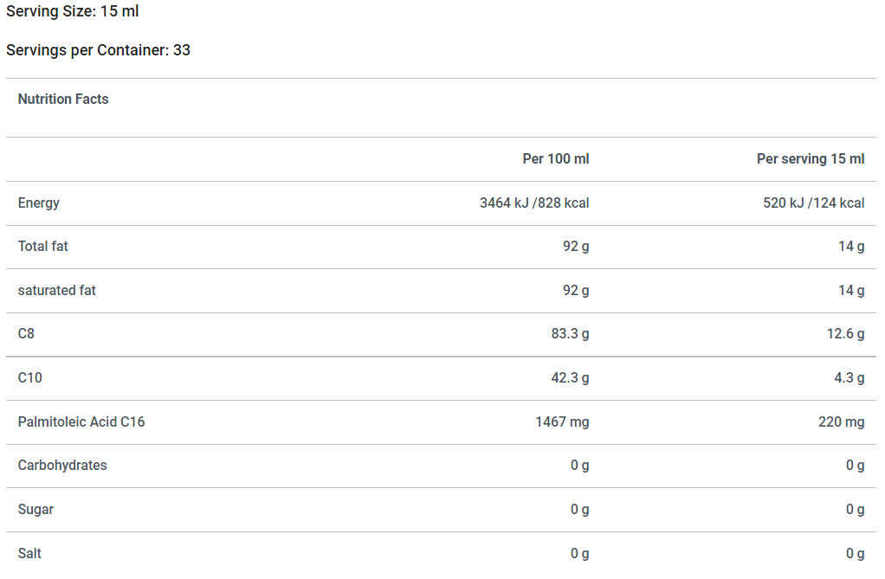Select the Per 100 ml column header
Screen dimensions: 885x579
(x=555, y=159)
